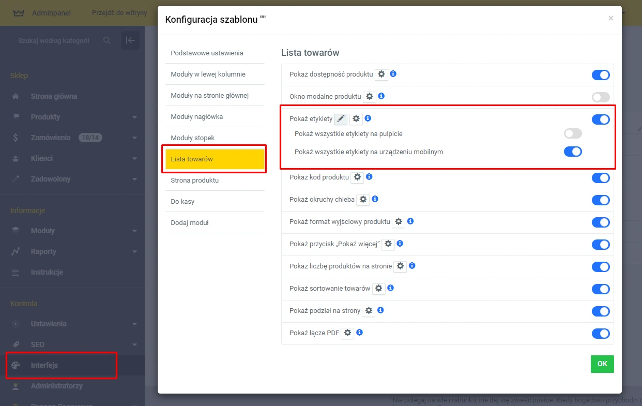Image resolution: width=642 pixels, height=406 pixels.
Task: Enable the Okno modalne produktu toggle
Action: (x=601, y=97)
